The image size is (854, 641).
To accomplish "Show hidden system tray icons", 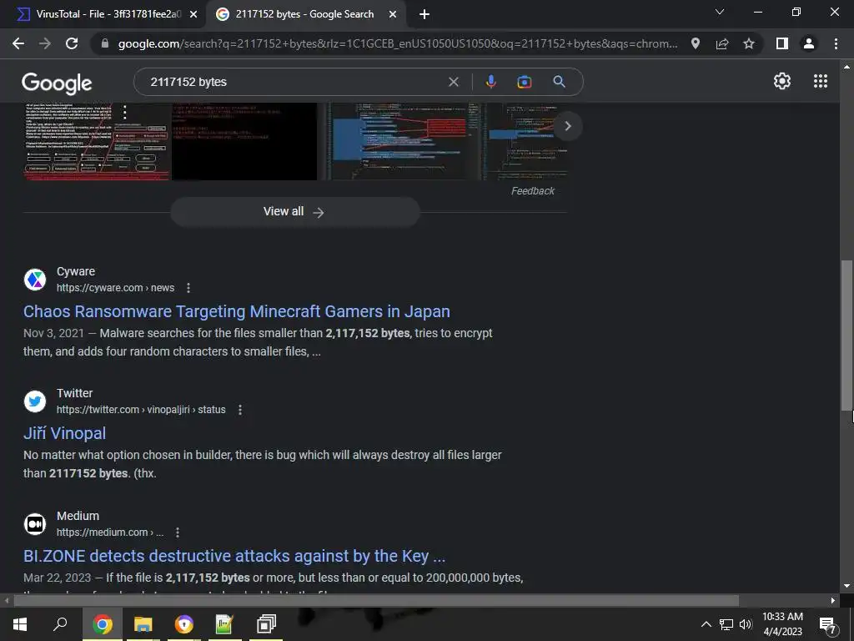I will 706,624.
